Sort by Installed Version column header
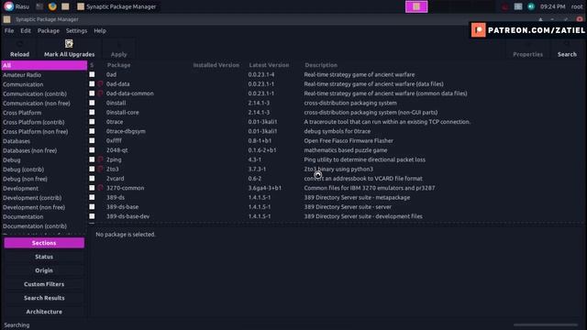 click(x=216, y=65)
